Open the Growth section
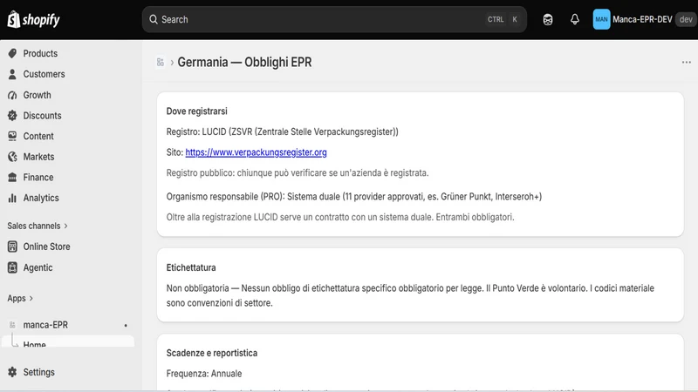This screenshot has height=392, width=698. [x=37, y=95]
